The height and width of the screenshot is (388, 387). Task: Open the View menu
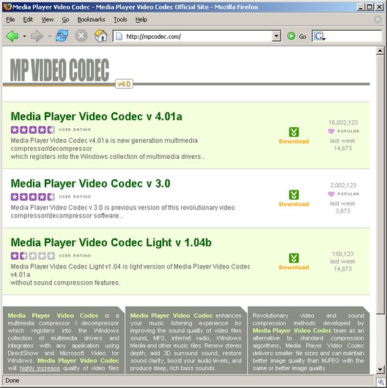tap(48, 20)
